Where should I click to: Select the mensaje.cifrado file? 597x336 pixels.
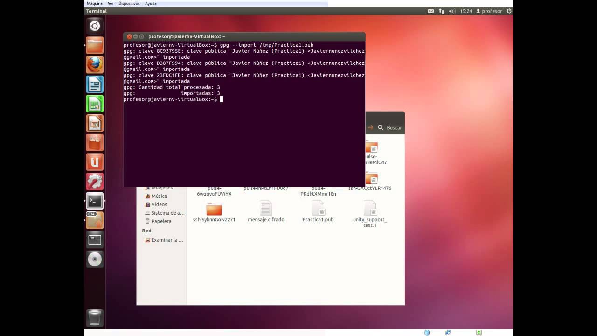pos(266,211)
